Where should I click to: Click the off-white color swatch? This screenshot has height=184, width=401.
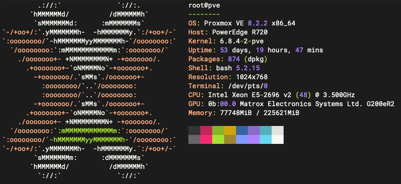pyautogui.click(x=278, y=139)
